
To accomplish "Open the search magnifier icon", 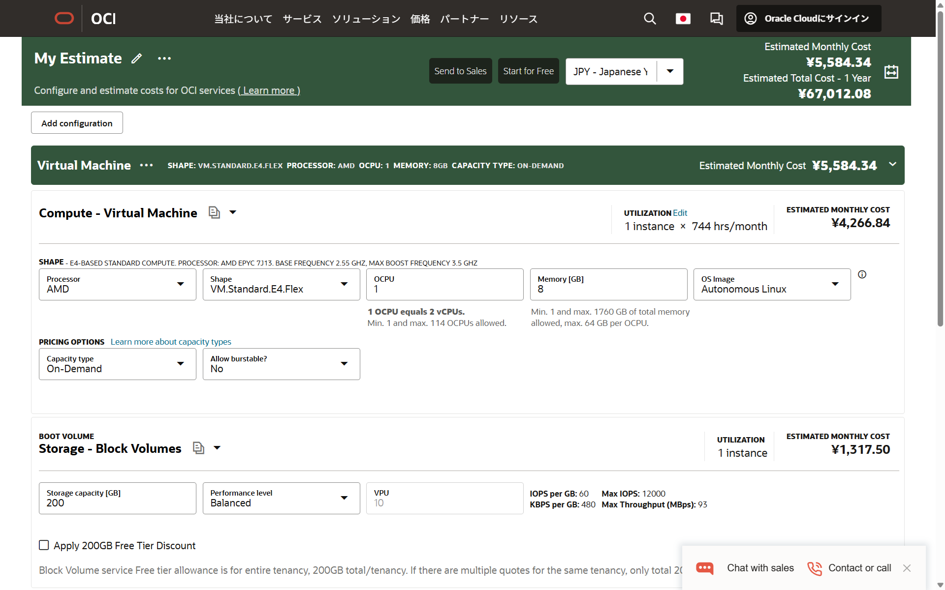I will point(650,18).
